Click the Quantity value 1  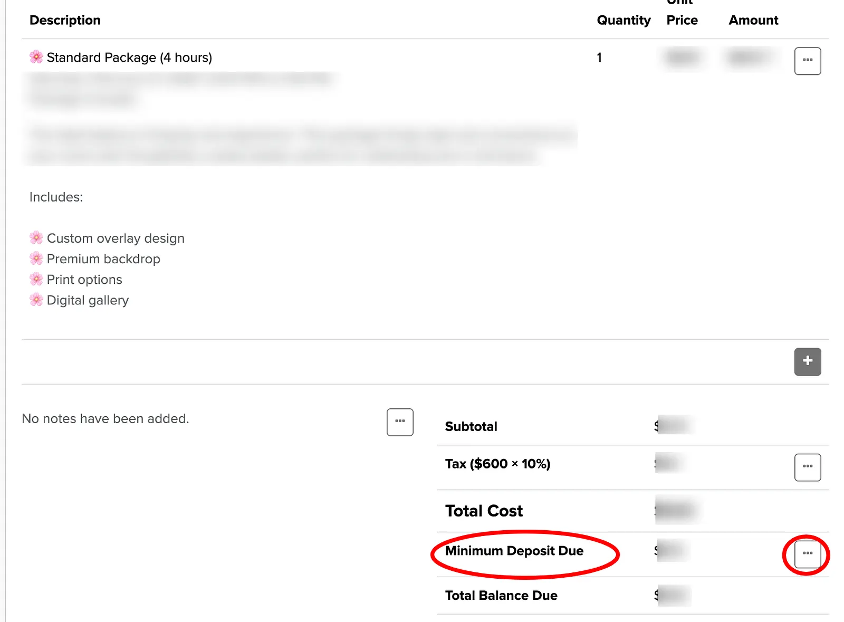(x=599, y=58)
